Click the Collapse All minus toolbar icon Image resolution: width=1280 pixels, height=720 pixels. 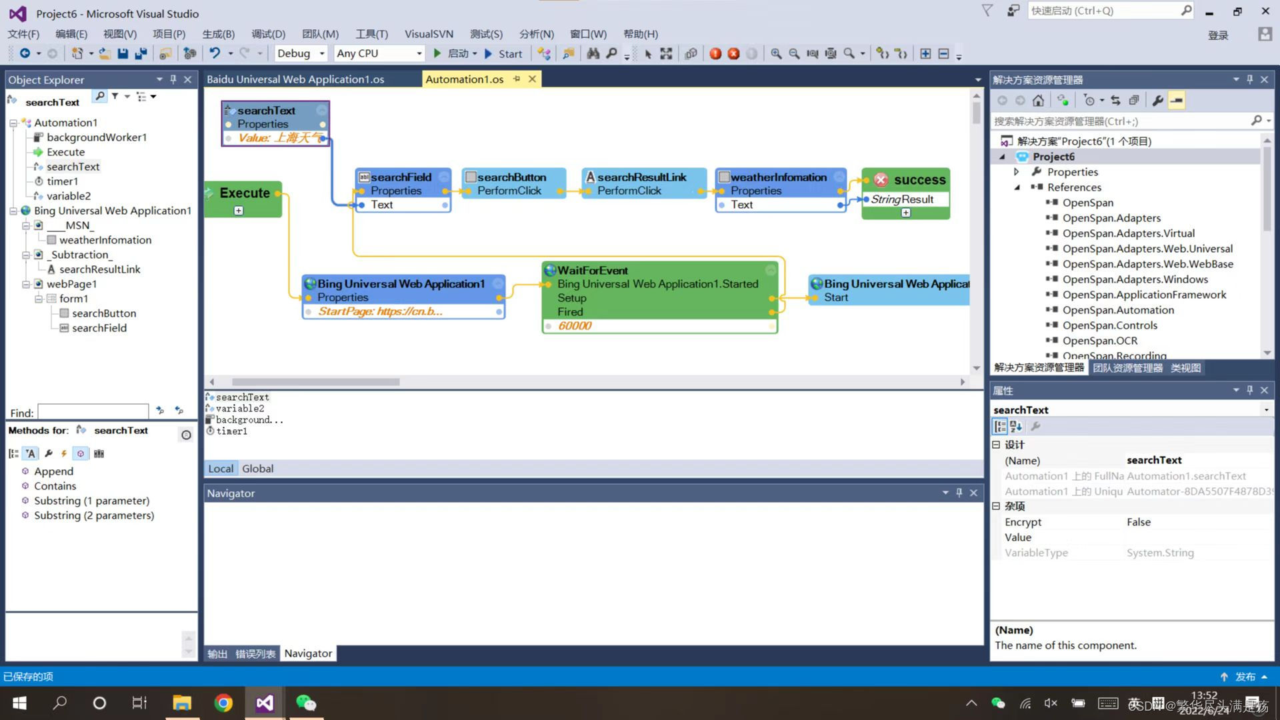tap(943, 53)
